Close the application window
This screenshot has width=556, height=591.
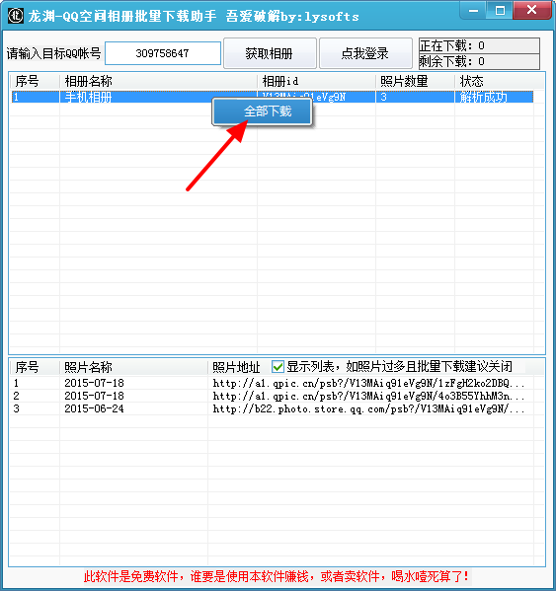[x=532, y=10]
